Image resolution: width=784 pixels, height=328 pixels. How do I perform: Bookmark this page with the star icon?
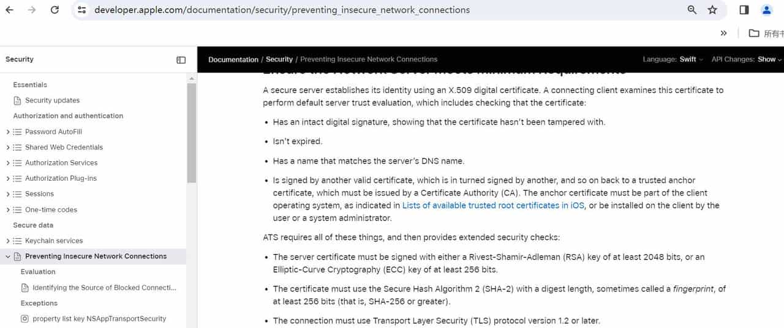click(x=712, y=10)
